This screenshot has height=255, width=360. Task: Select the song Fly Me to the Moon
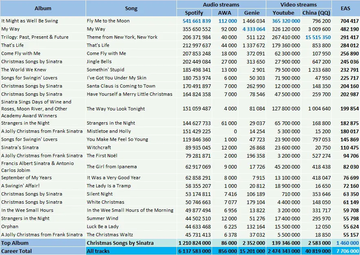[108, 21]
